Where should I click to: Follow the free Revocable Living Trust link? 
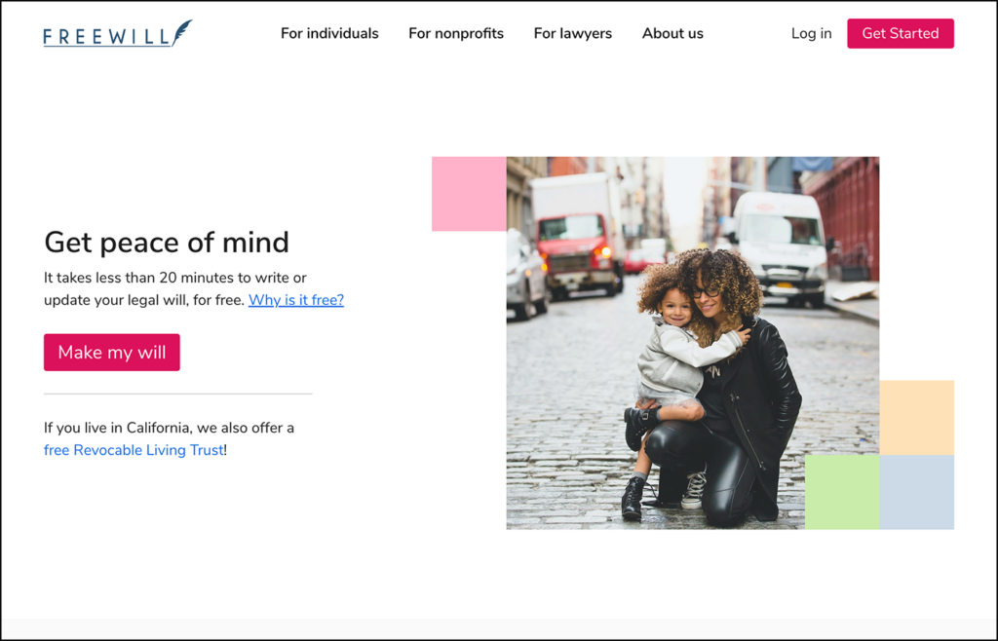tap(134, 450)
